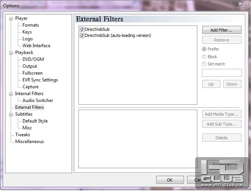
Task: Go to Web Interface settings
Action: coord(36,46)
